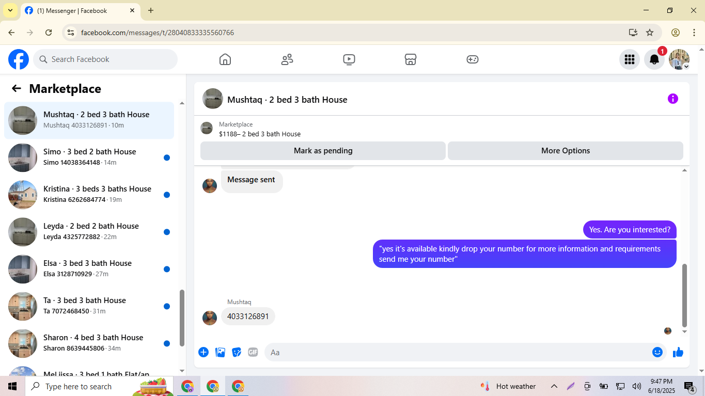Select Mushtaq 2 bed 3 bath conversation

click(x=89, y=120)
